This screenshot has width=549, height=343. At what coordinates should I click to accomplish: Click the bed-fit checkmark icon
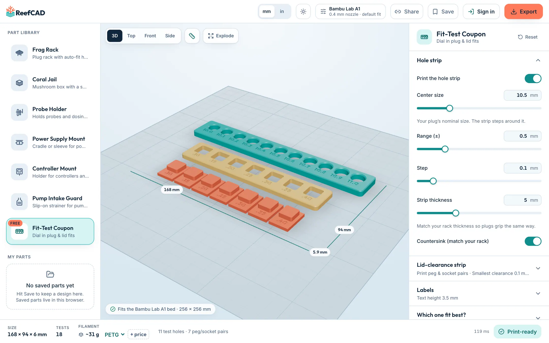pos(113,309)
